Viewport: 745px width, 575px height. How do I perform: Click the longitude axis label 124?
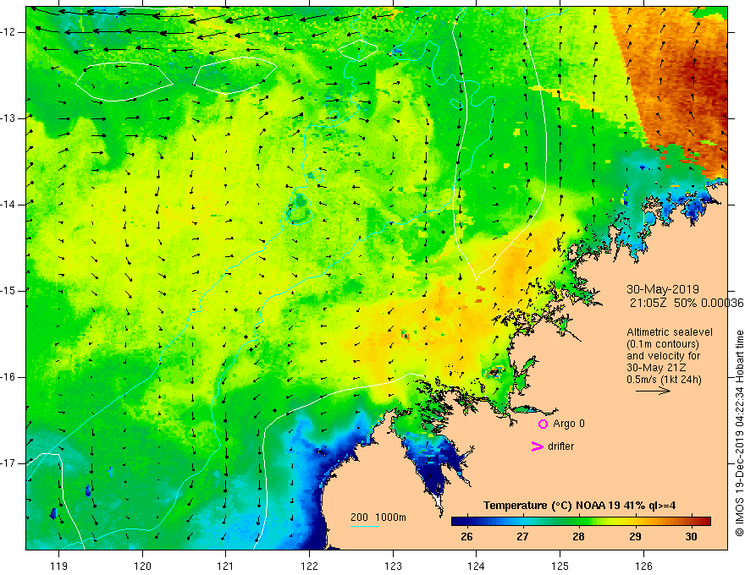tap(477, 566)
